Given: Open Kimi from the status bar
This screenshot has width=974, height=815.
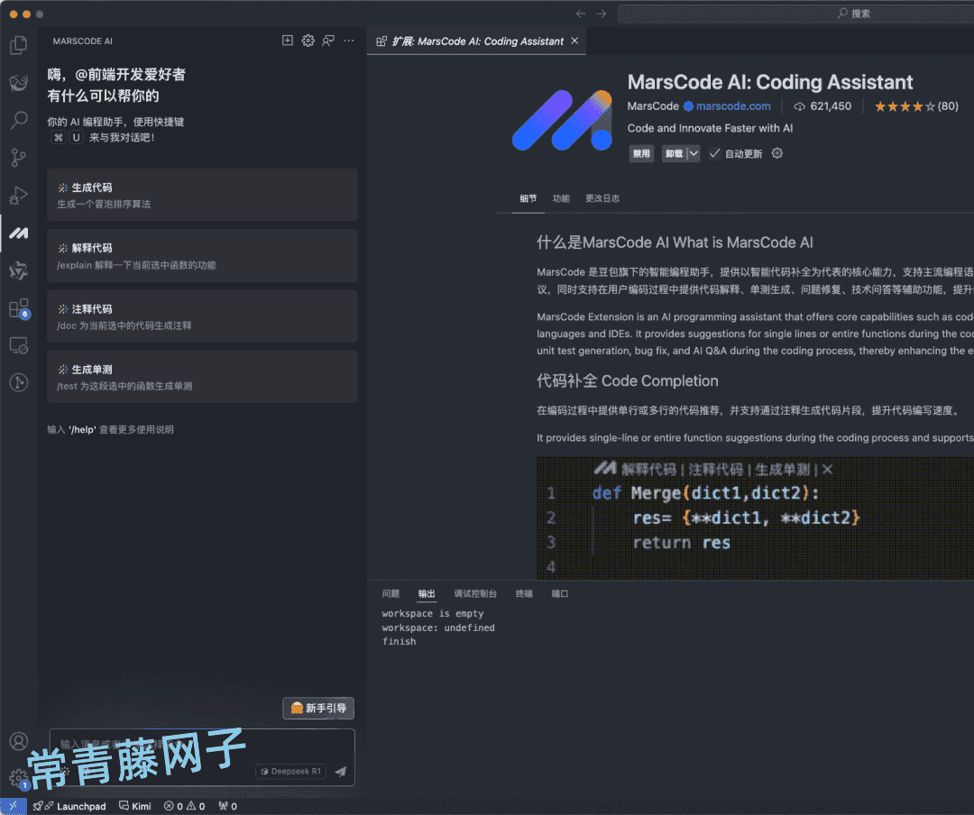Looking at the screenshot, I should 134,806.
